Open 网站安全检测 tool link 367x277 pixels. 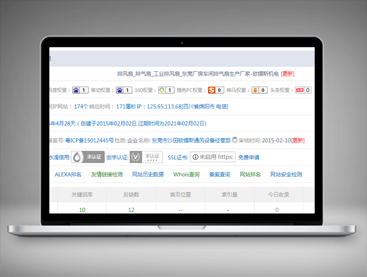(286, 174)
